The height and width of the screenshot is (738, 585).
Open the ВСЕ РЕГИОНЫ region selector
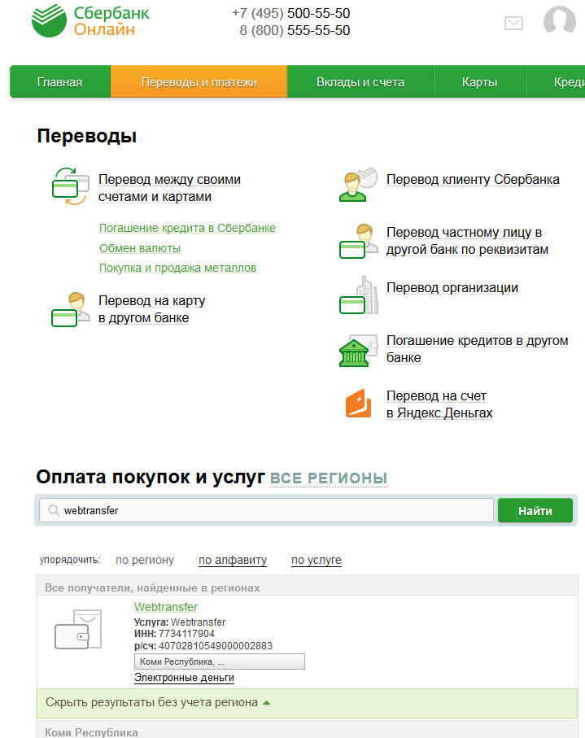click(x=328, y=478)
